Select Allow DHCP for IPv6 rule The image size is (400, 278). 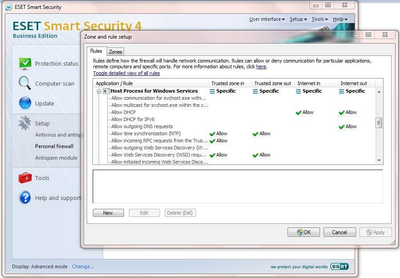133,119
